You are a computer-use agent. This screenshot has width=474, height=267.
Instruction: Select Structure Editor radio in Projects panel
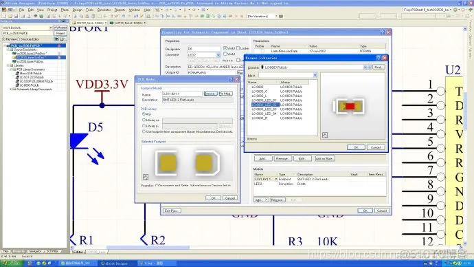tap(19, 39)
